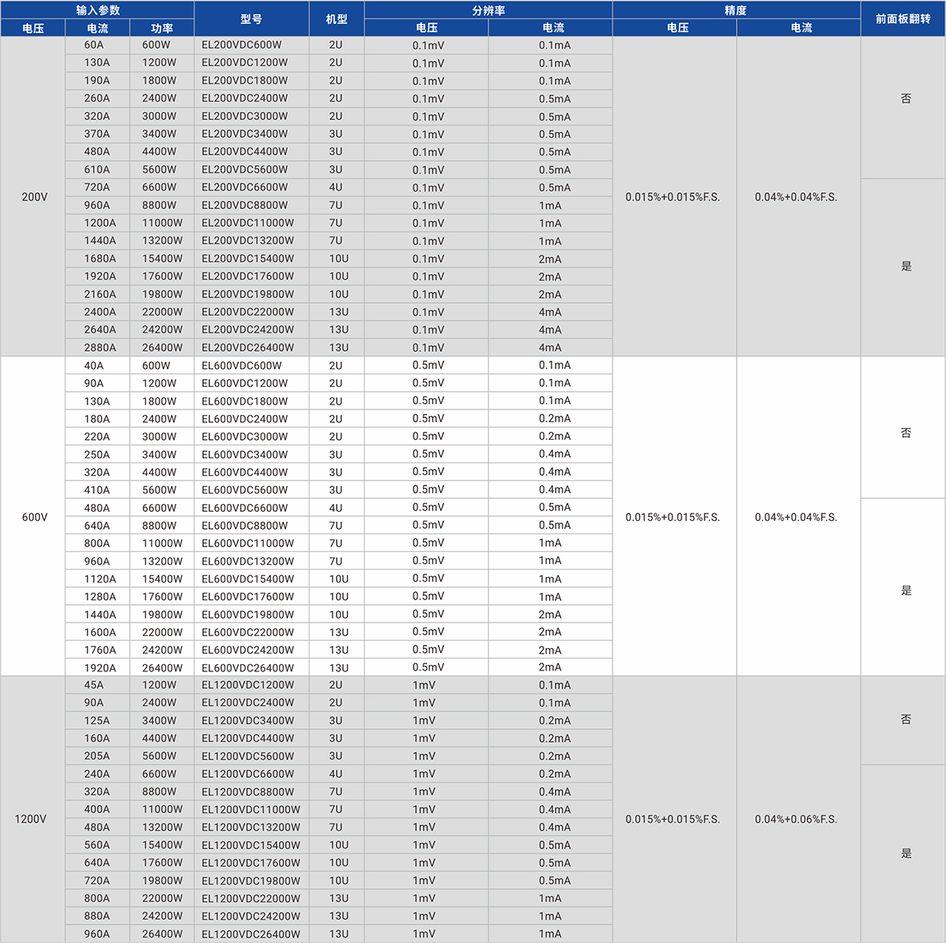This screenshot has height=943, width=946.
Task: Select model EL1200VDC26400W in last row
Action: coord(251,934)
